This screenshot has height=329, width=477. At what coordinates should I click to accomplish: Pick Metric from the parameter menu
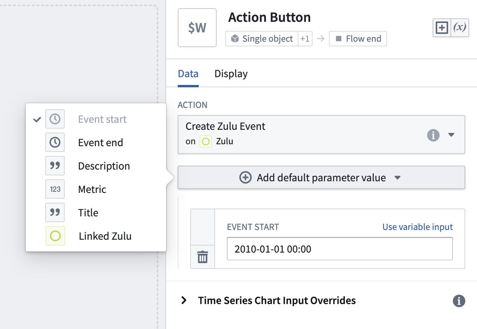(x=96, y=189)
